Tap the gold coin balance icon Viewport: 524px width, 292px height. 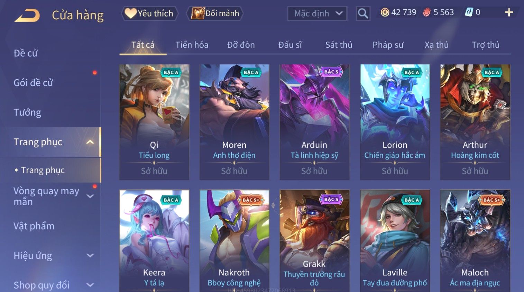point(385,12)
